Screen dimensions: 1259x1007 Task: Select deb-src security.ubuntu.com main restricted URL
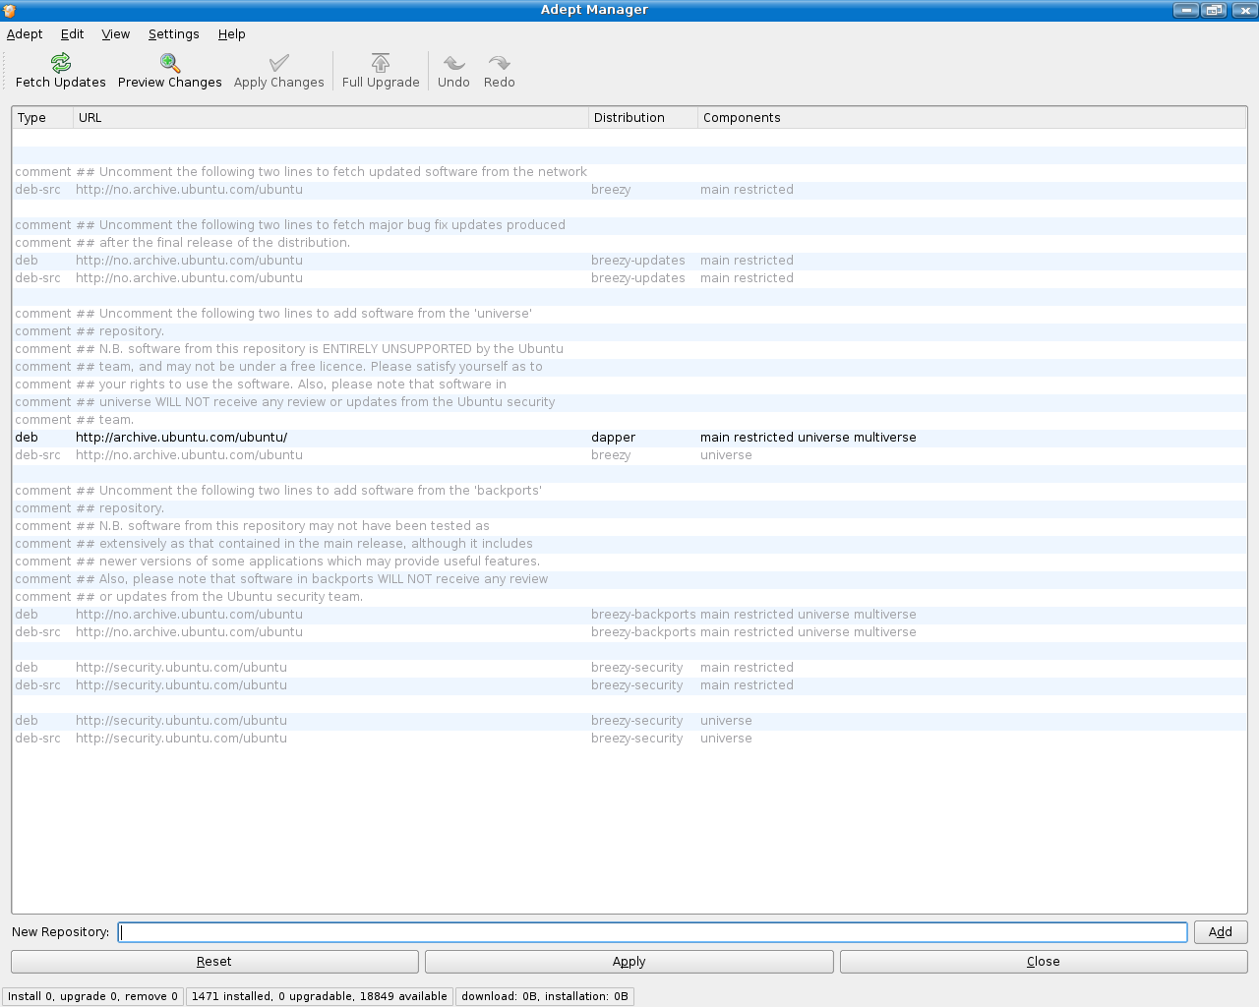[181, 685]
